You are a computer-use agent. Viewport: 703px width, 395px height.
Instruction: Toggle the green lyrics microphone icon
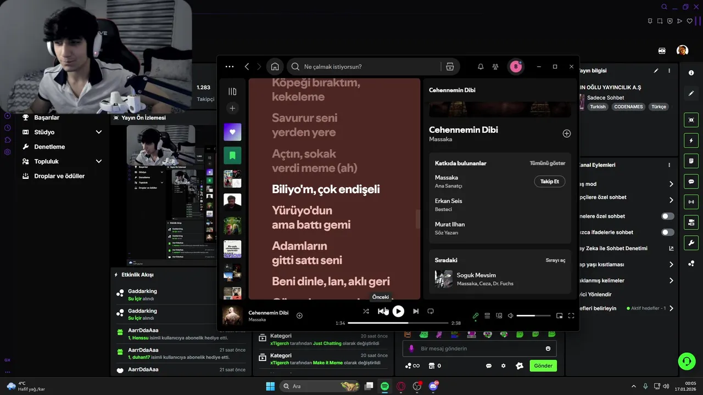(x=476, y=315)
